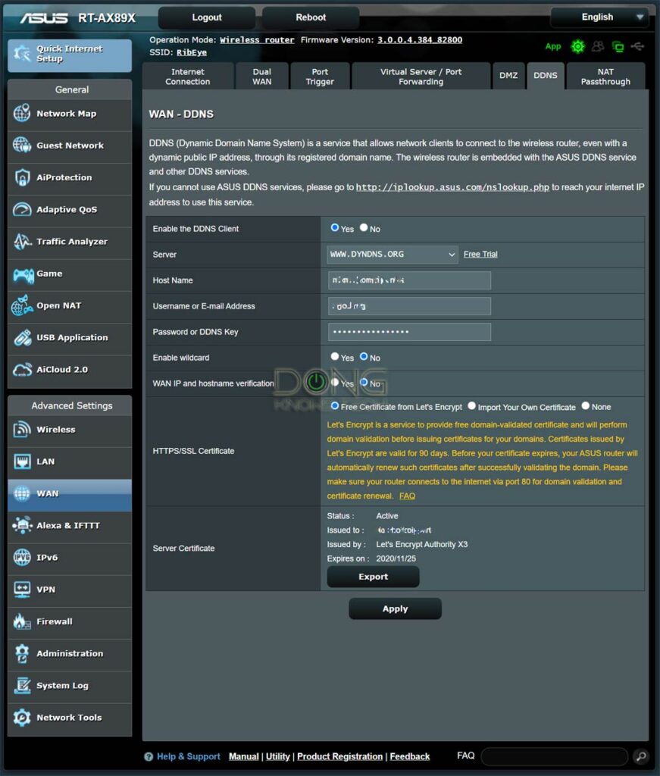Click the Feedback link in footer
Screen dimensions: 660x776
point(410,756)
